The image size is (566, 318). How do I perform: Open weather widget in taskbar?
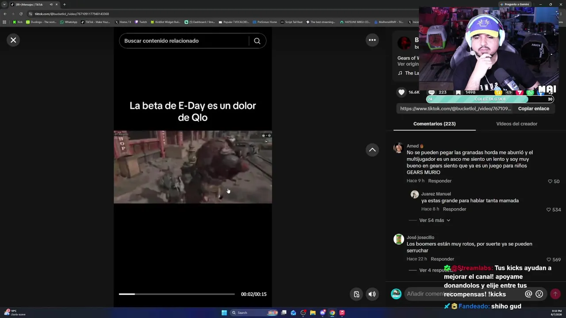15,313
